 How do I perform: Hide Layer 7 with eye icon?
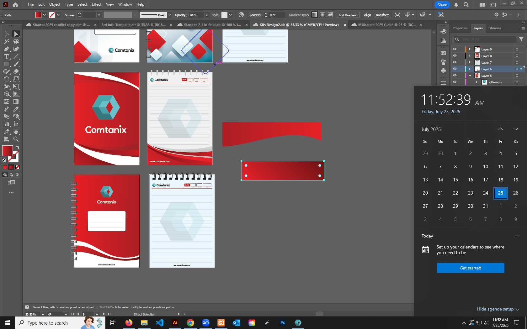click(x=455, y=62)
